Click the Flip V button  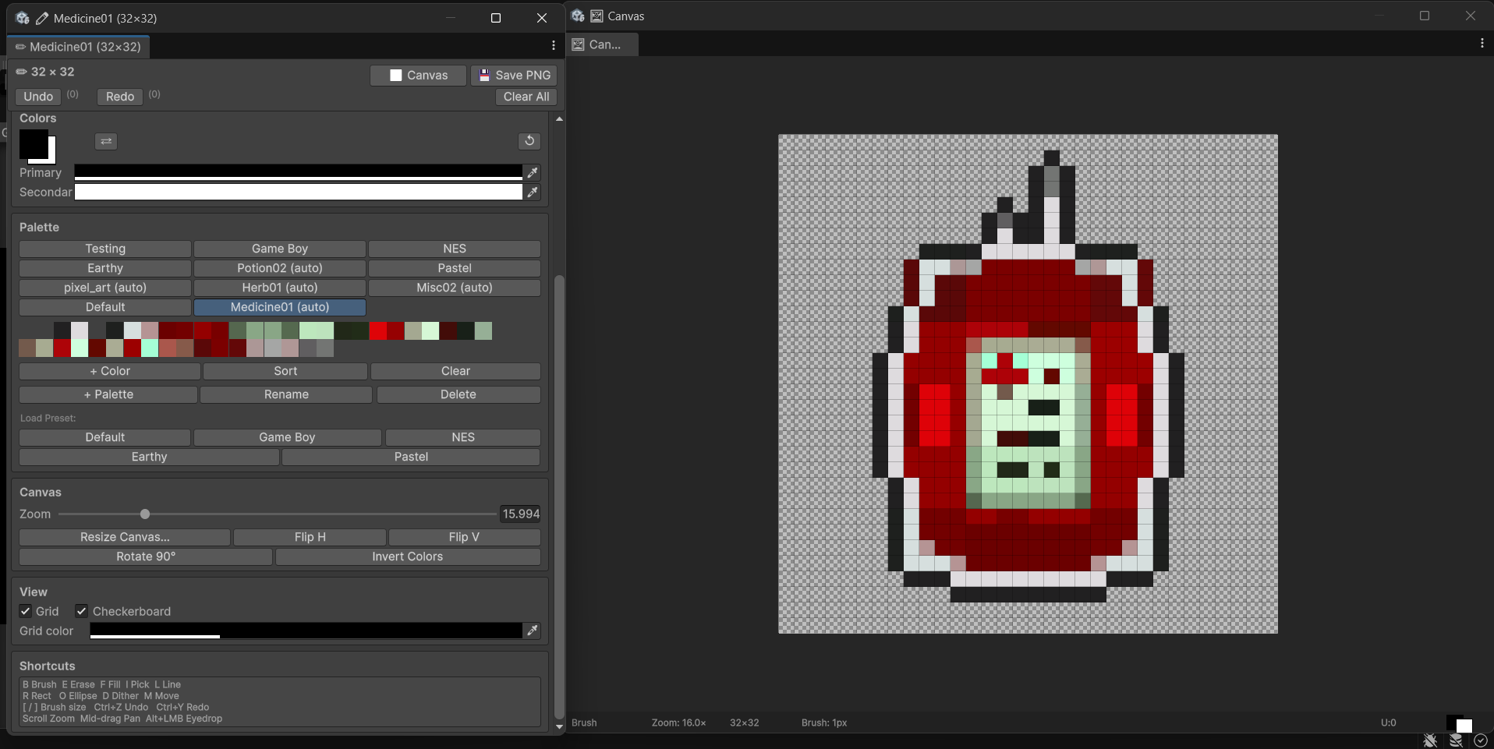click(x=464, y=537)
